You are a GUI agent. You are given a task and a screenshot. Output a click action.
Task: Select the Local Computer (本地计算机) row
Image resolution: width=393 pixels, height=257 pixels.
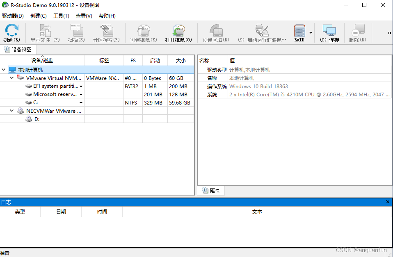[101, 70]
